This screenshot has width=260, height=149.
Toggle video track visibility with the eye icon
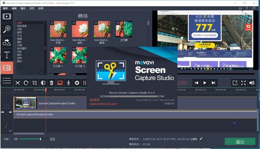pos(3,112)
